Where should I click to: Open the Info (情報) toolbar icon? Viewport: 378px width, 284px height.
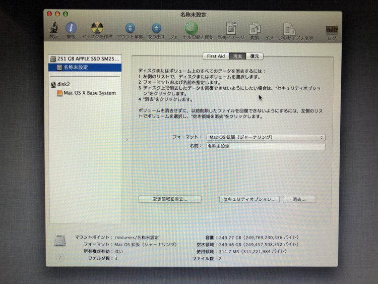[x=71, y=28]
